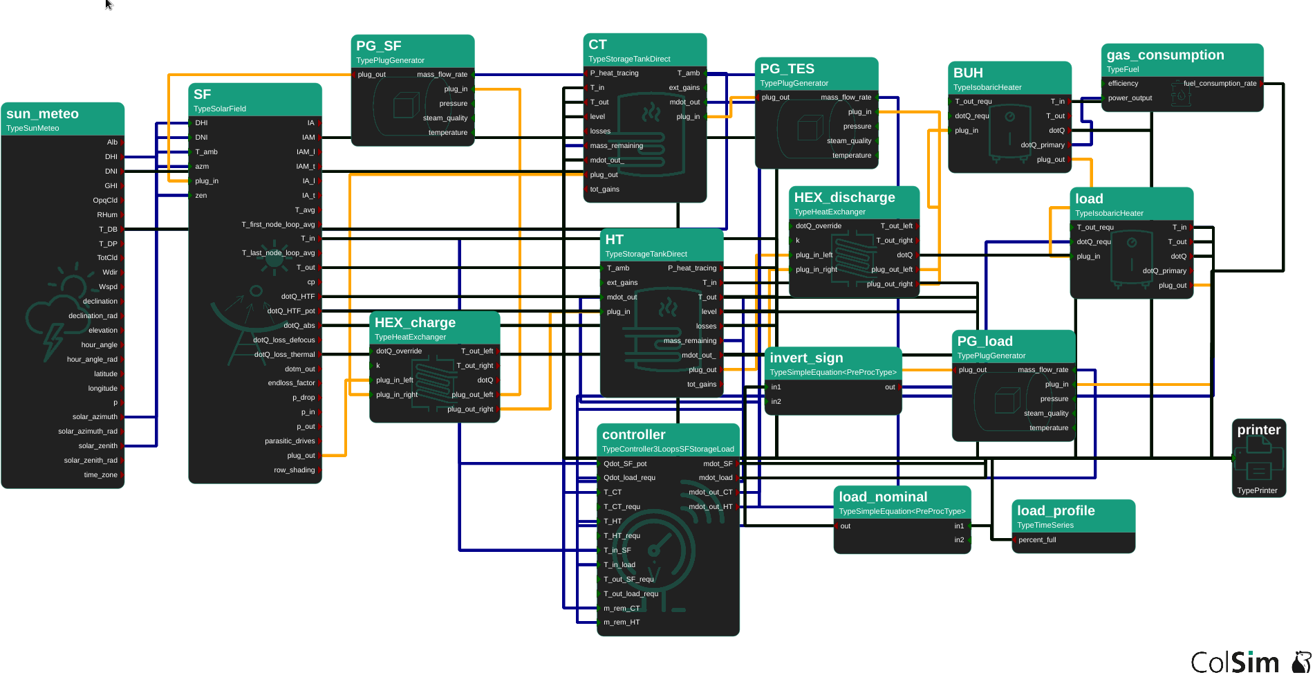1315x675 pixels.
Task: Click the printer icon in printer node
Action: click(1258, 460)
